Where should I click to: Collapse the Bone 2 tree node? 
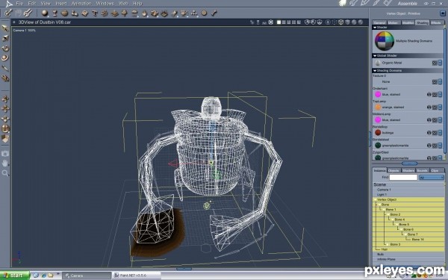pos(388,214)
